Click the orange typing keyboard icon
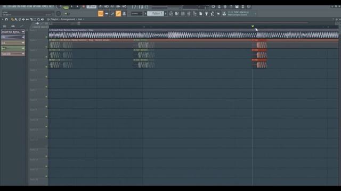341x191 pixels. coord(101,14)
